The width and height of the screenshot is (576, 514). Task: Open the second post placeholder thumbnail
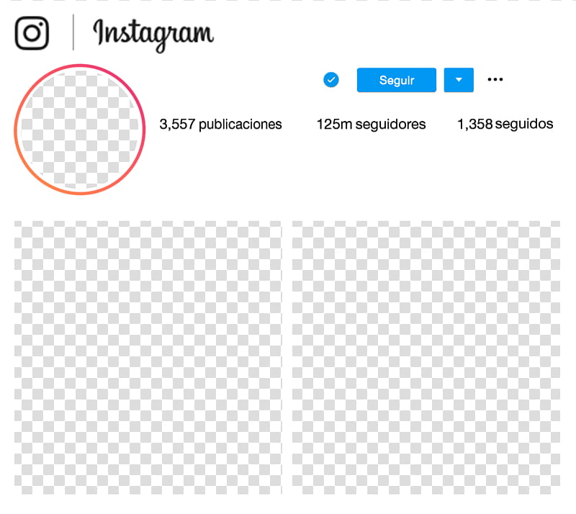coord(426,358)
